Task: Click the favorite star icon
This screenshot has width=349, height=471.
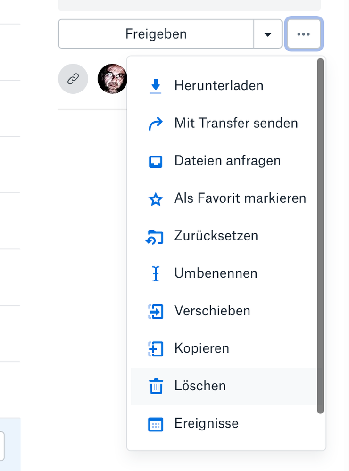Action: (x=156, y=199)
